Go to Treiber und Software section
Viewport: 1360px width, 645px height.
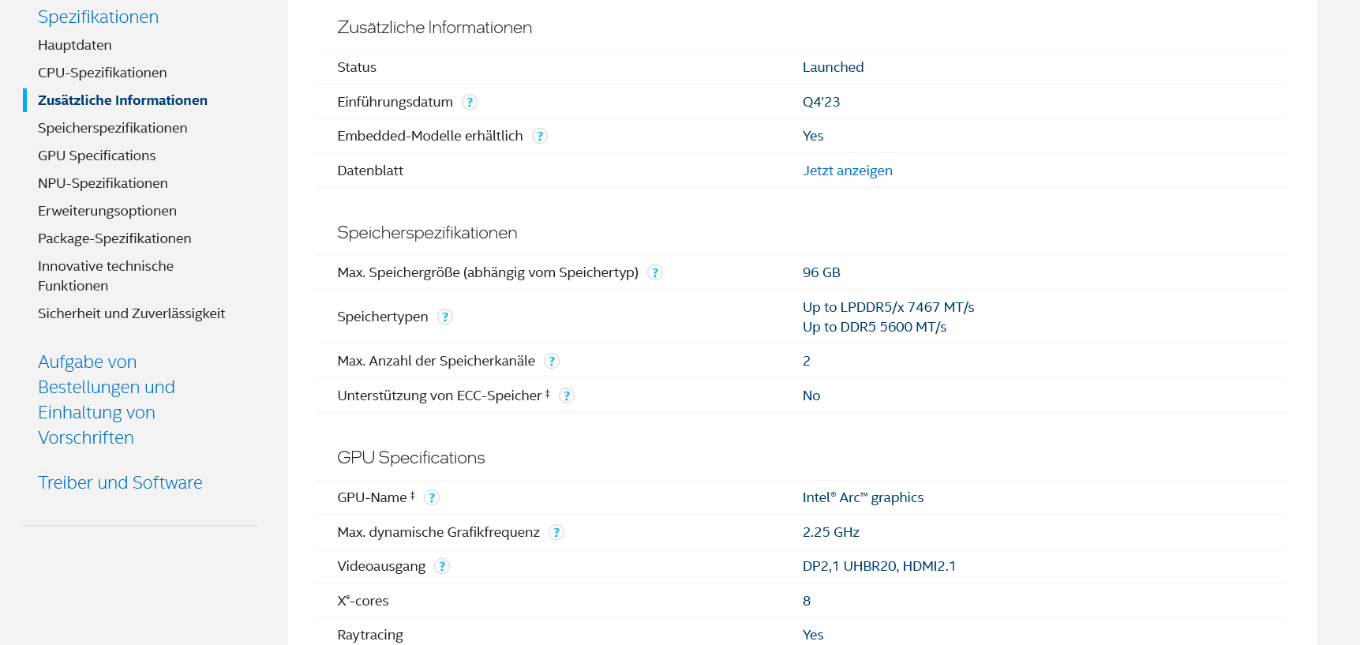pyautogui.click(x=120, y=482)
